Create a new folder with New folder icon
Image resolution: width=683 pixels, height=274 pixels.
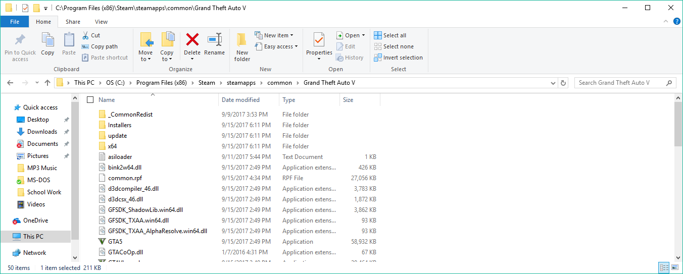242,40
